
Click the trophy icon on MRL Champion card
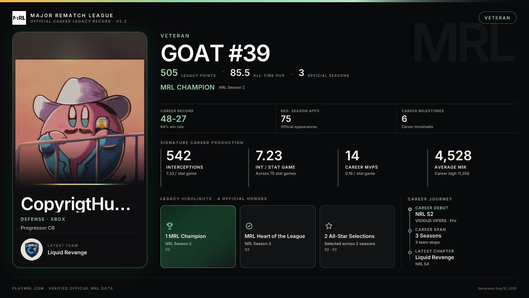[170, 226]
